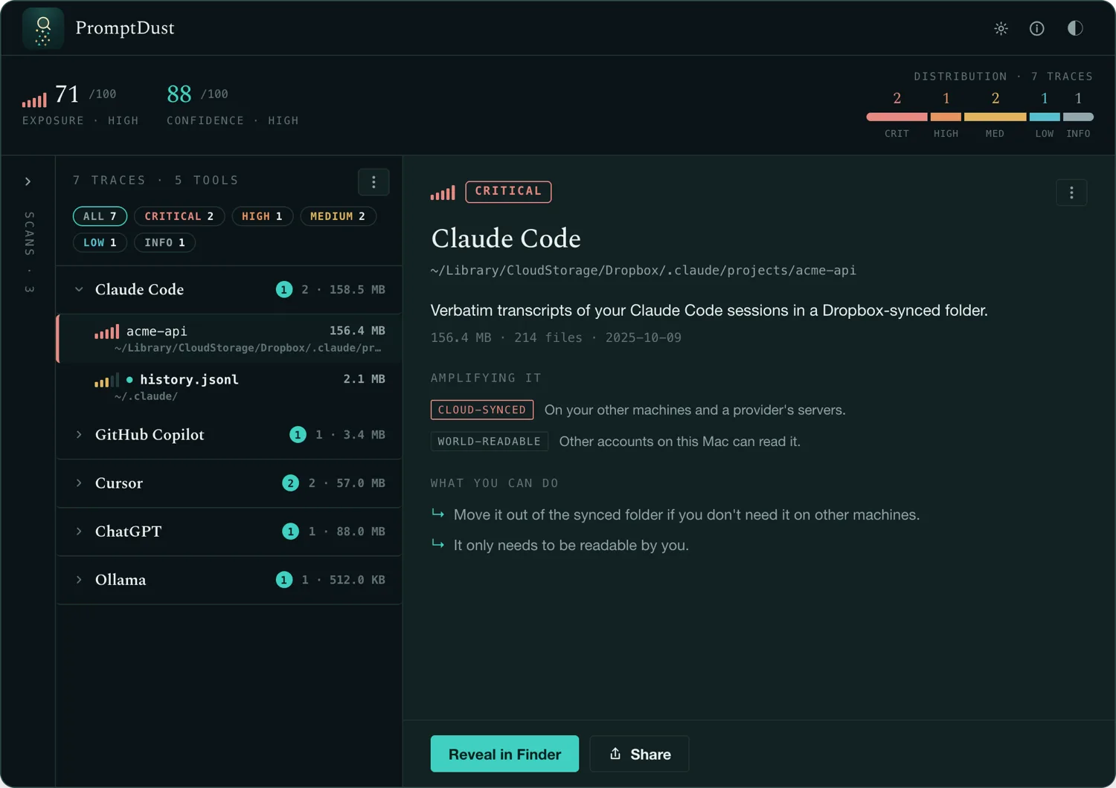Click the Claude Code count badge
1116x788 pixels.
coord(284,289)
